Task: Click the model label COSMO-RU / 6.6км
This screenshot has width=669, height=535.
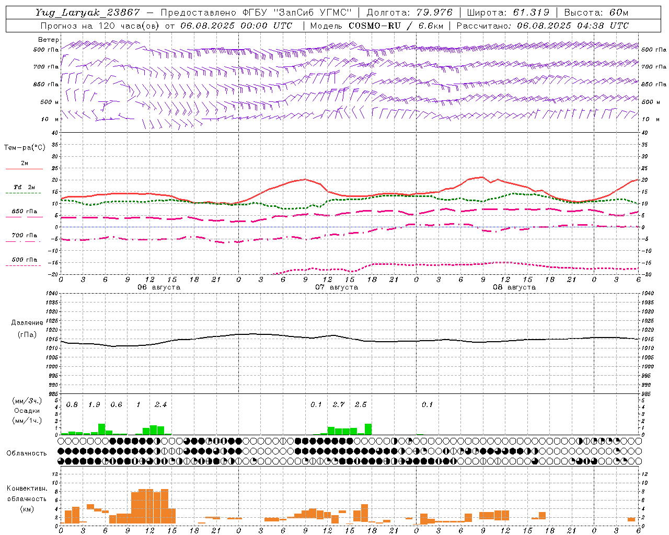Action: tap(396, 26)
